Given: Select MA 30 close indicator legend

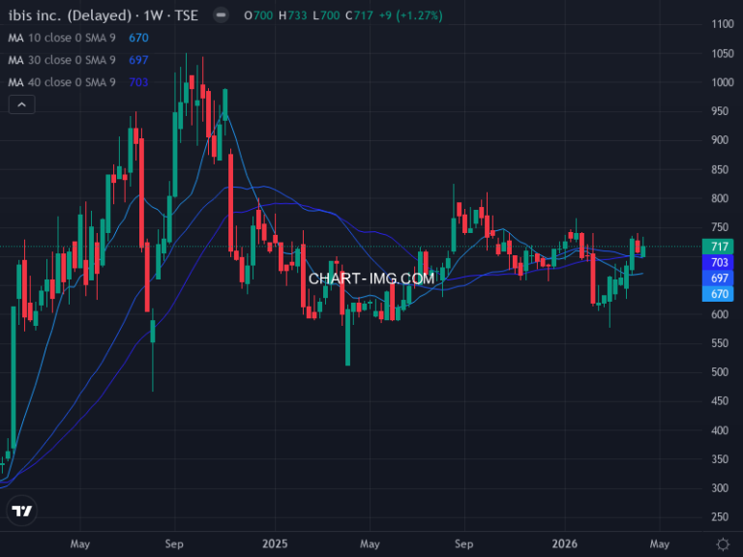Looking at the screenshot, I should 62,60.
